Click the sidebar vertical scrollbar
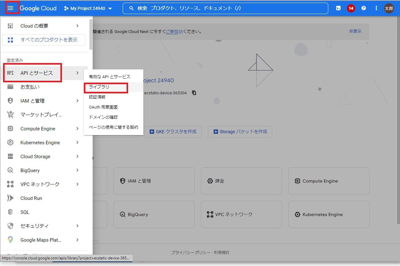The height and width of the screenshot is (266, 400). (91, 34)
